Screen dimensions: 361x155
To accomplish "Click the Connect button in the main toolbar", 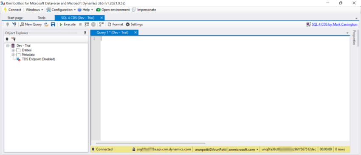I will click(12, 10).
